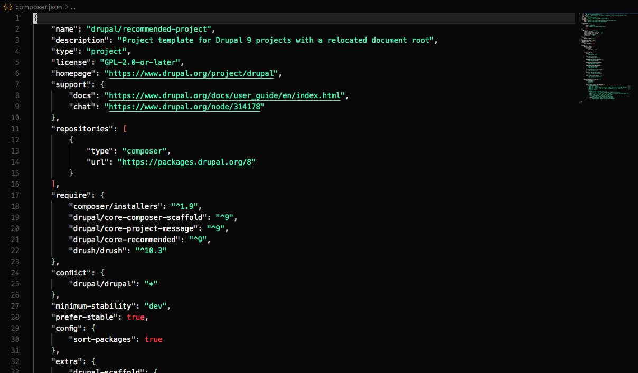Open the user_guide docs URL link
Screen dimensions: 638x373
tap(224, 95)
